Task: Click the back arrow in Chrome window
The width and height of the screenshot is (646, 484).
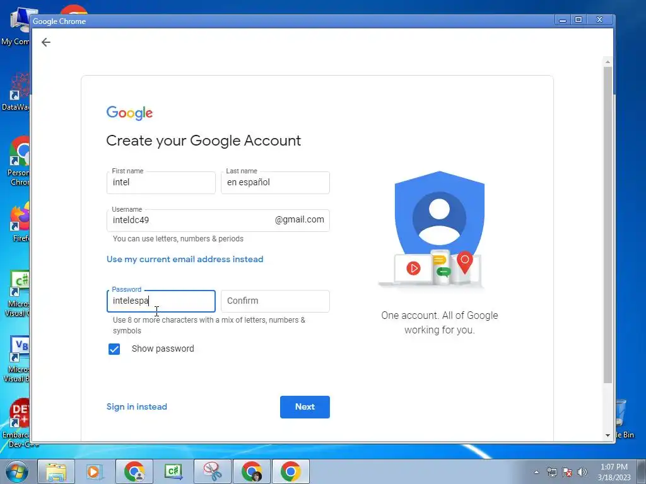Action: pyautogui.click(x=45, y=42)
